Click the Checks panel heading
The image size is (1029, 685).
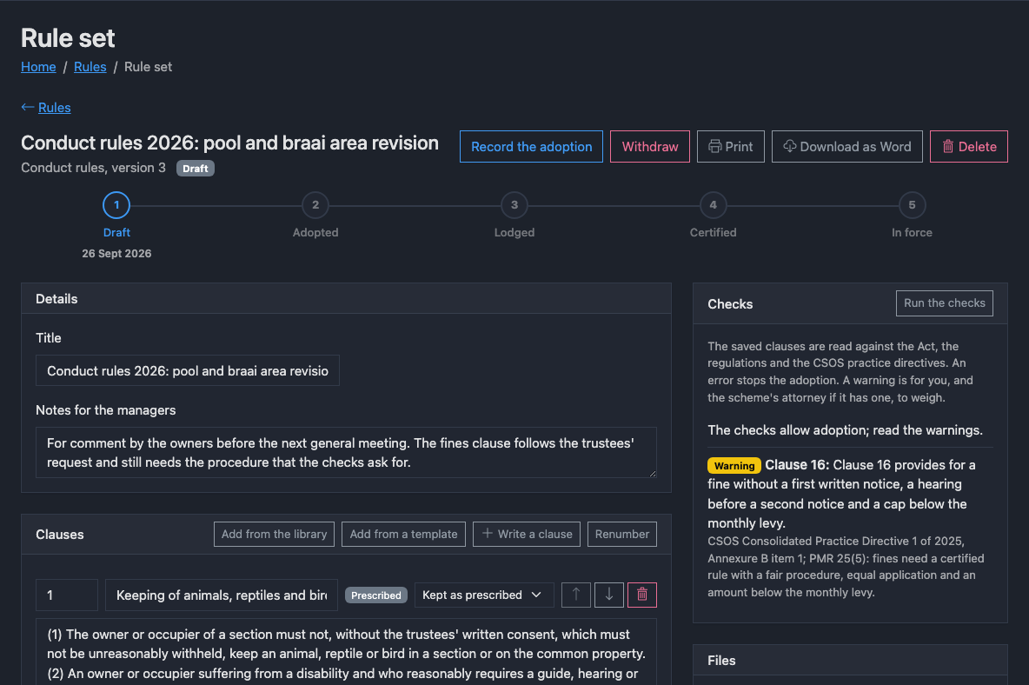coord(730,303)
